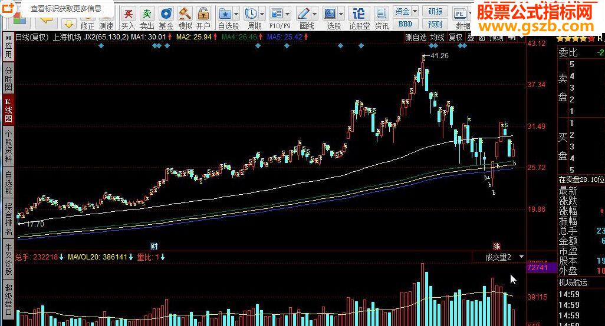Screen dimensions: 605x326
Task: Click the toolbar 预测 button under 研报
Action: point(435,24)
